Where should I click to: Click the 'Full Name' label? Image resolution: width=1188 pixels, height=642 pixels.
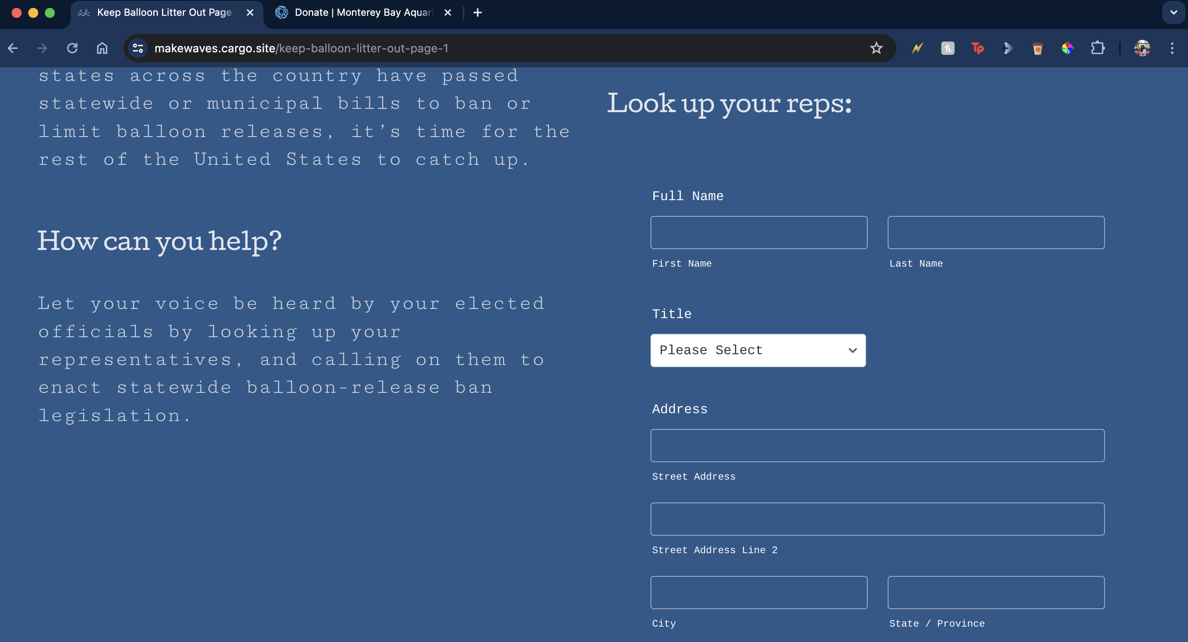click(687, 196)
